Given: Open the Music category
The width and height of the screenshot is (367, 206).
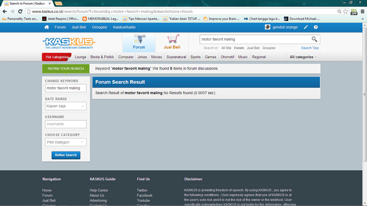Looking at the screenshot, I should pyautogui.click(x=243, y=57).
